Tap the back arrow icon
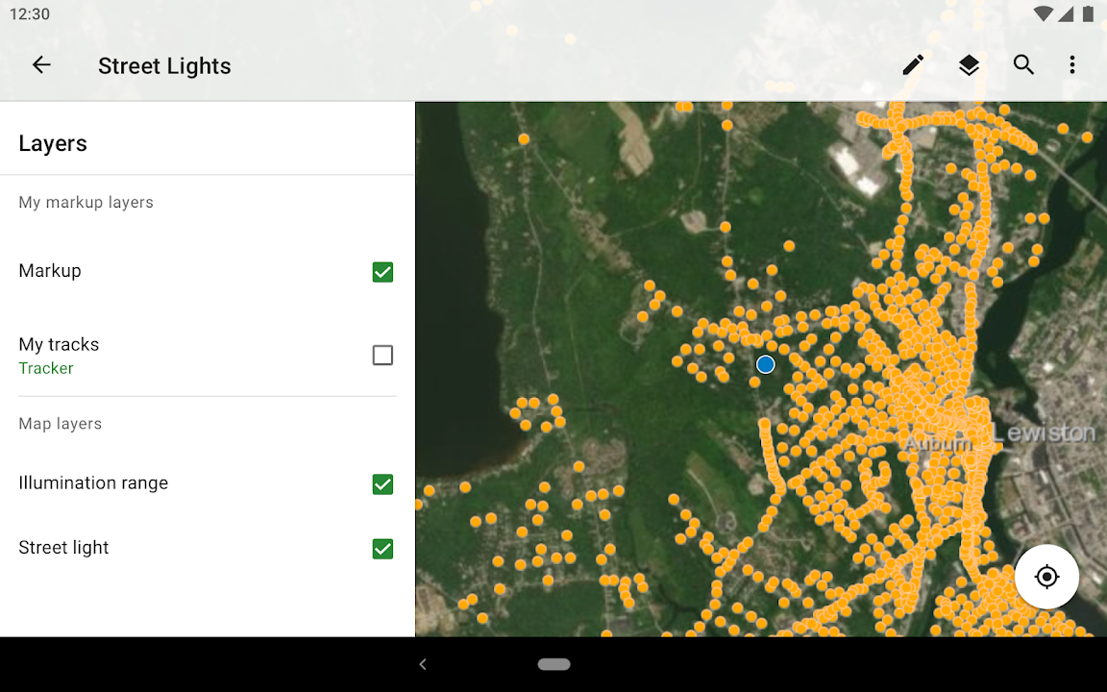This screenshot has height=692, width=1107. click(41, 65)
